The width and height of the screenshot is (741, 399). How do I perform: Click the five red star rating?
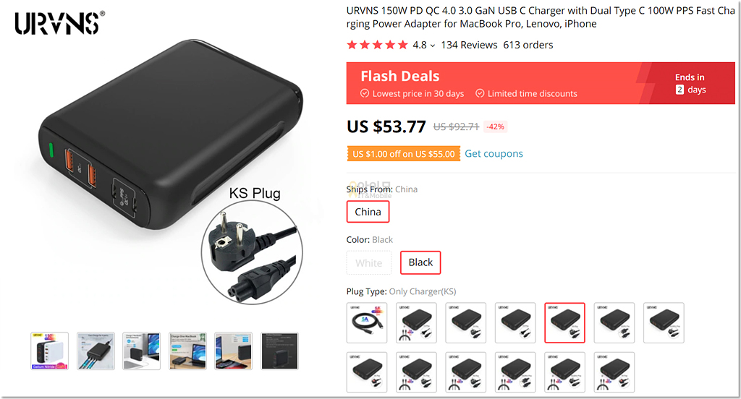click(377, 45)
